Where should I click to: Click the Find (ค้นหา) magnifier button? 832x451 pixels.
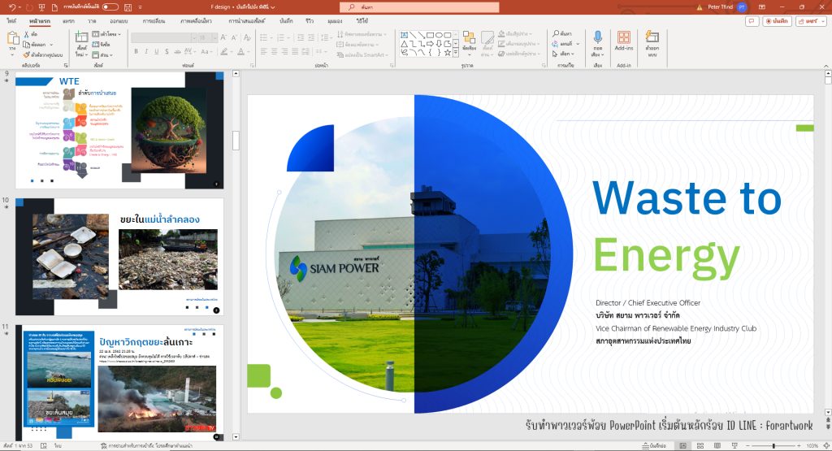tap(562, 33)
